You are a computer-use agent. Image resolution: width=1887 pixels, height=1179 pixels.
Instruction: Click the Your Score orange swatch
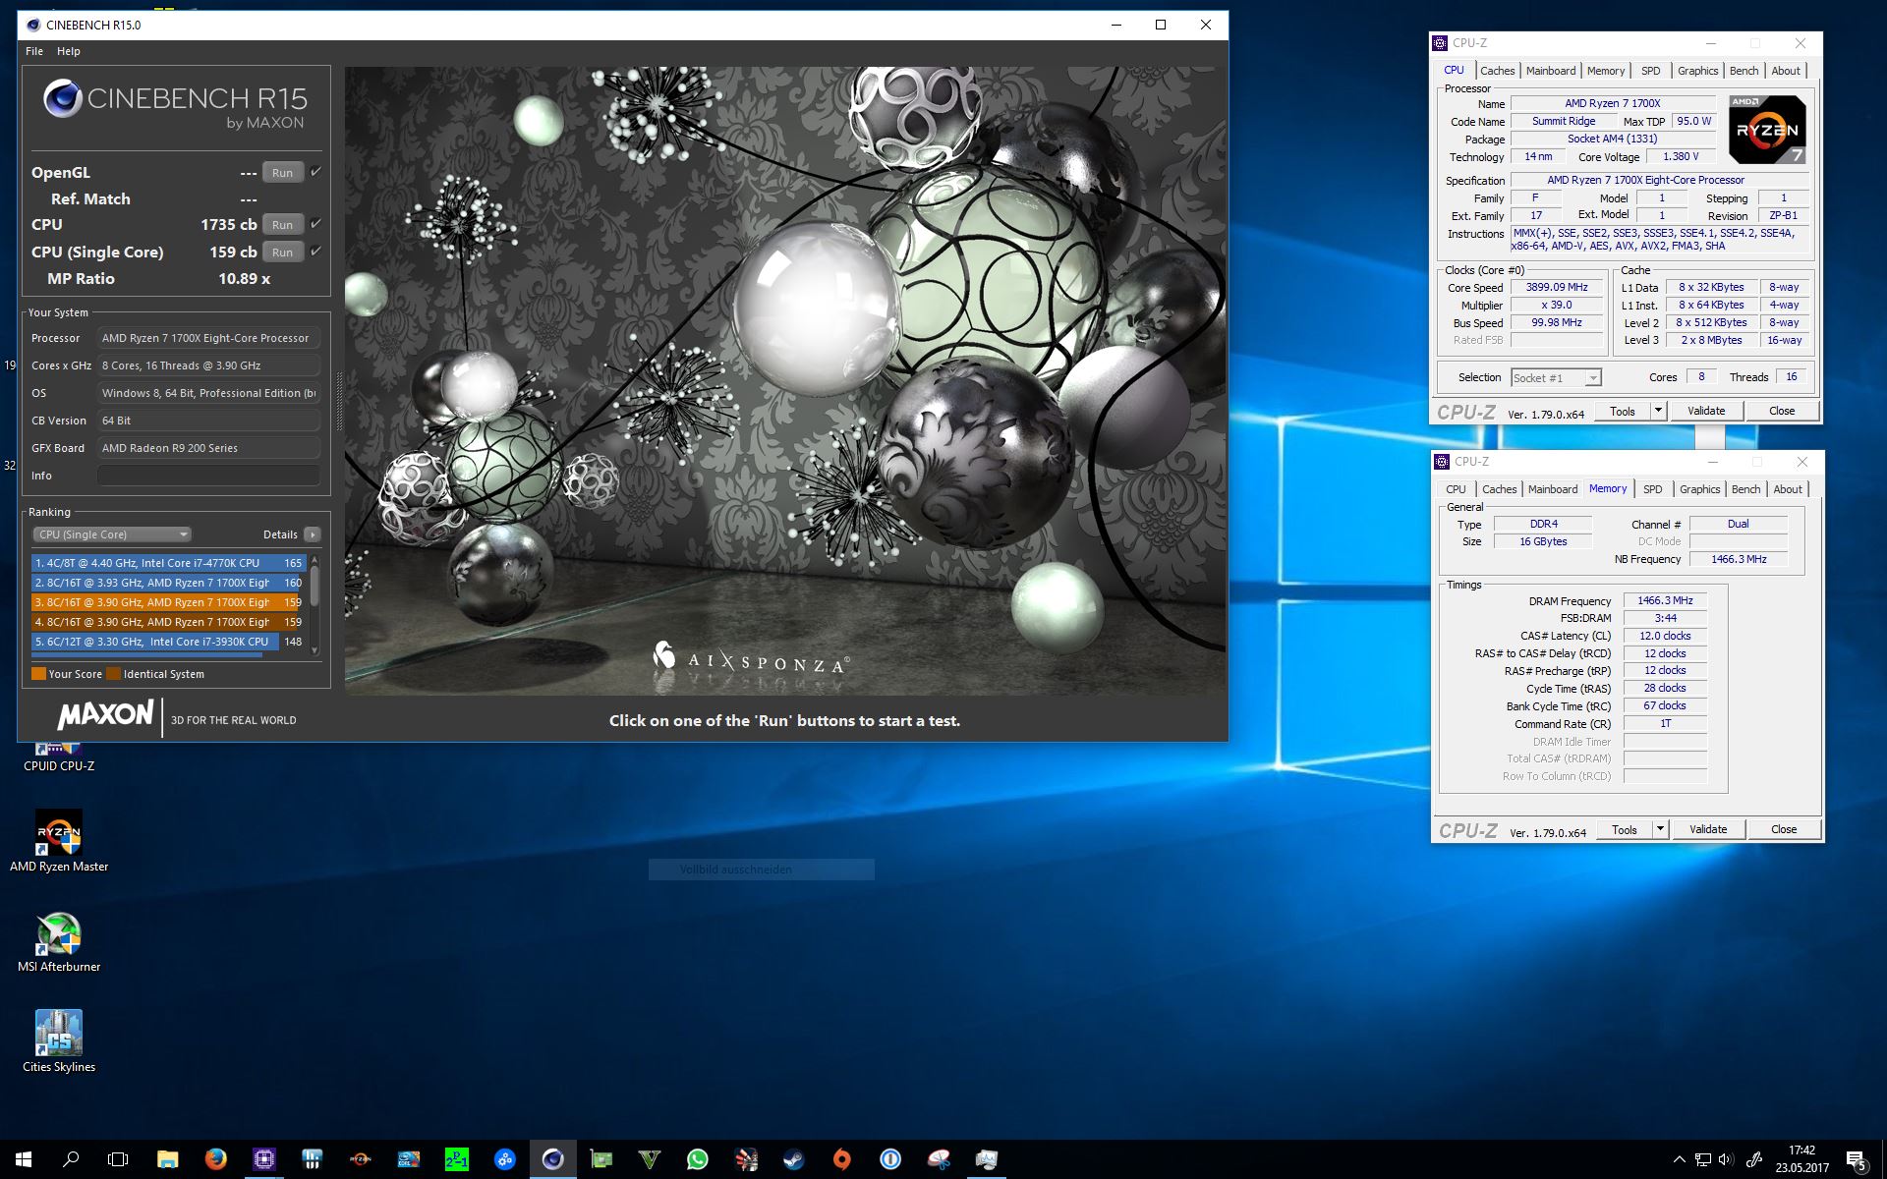click(38, 674)
